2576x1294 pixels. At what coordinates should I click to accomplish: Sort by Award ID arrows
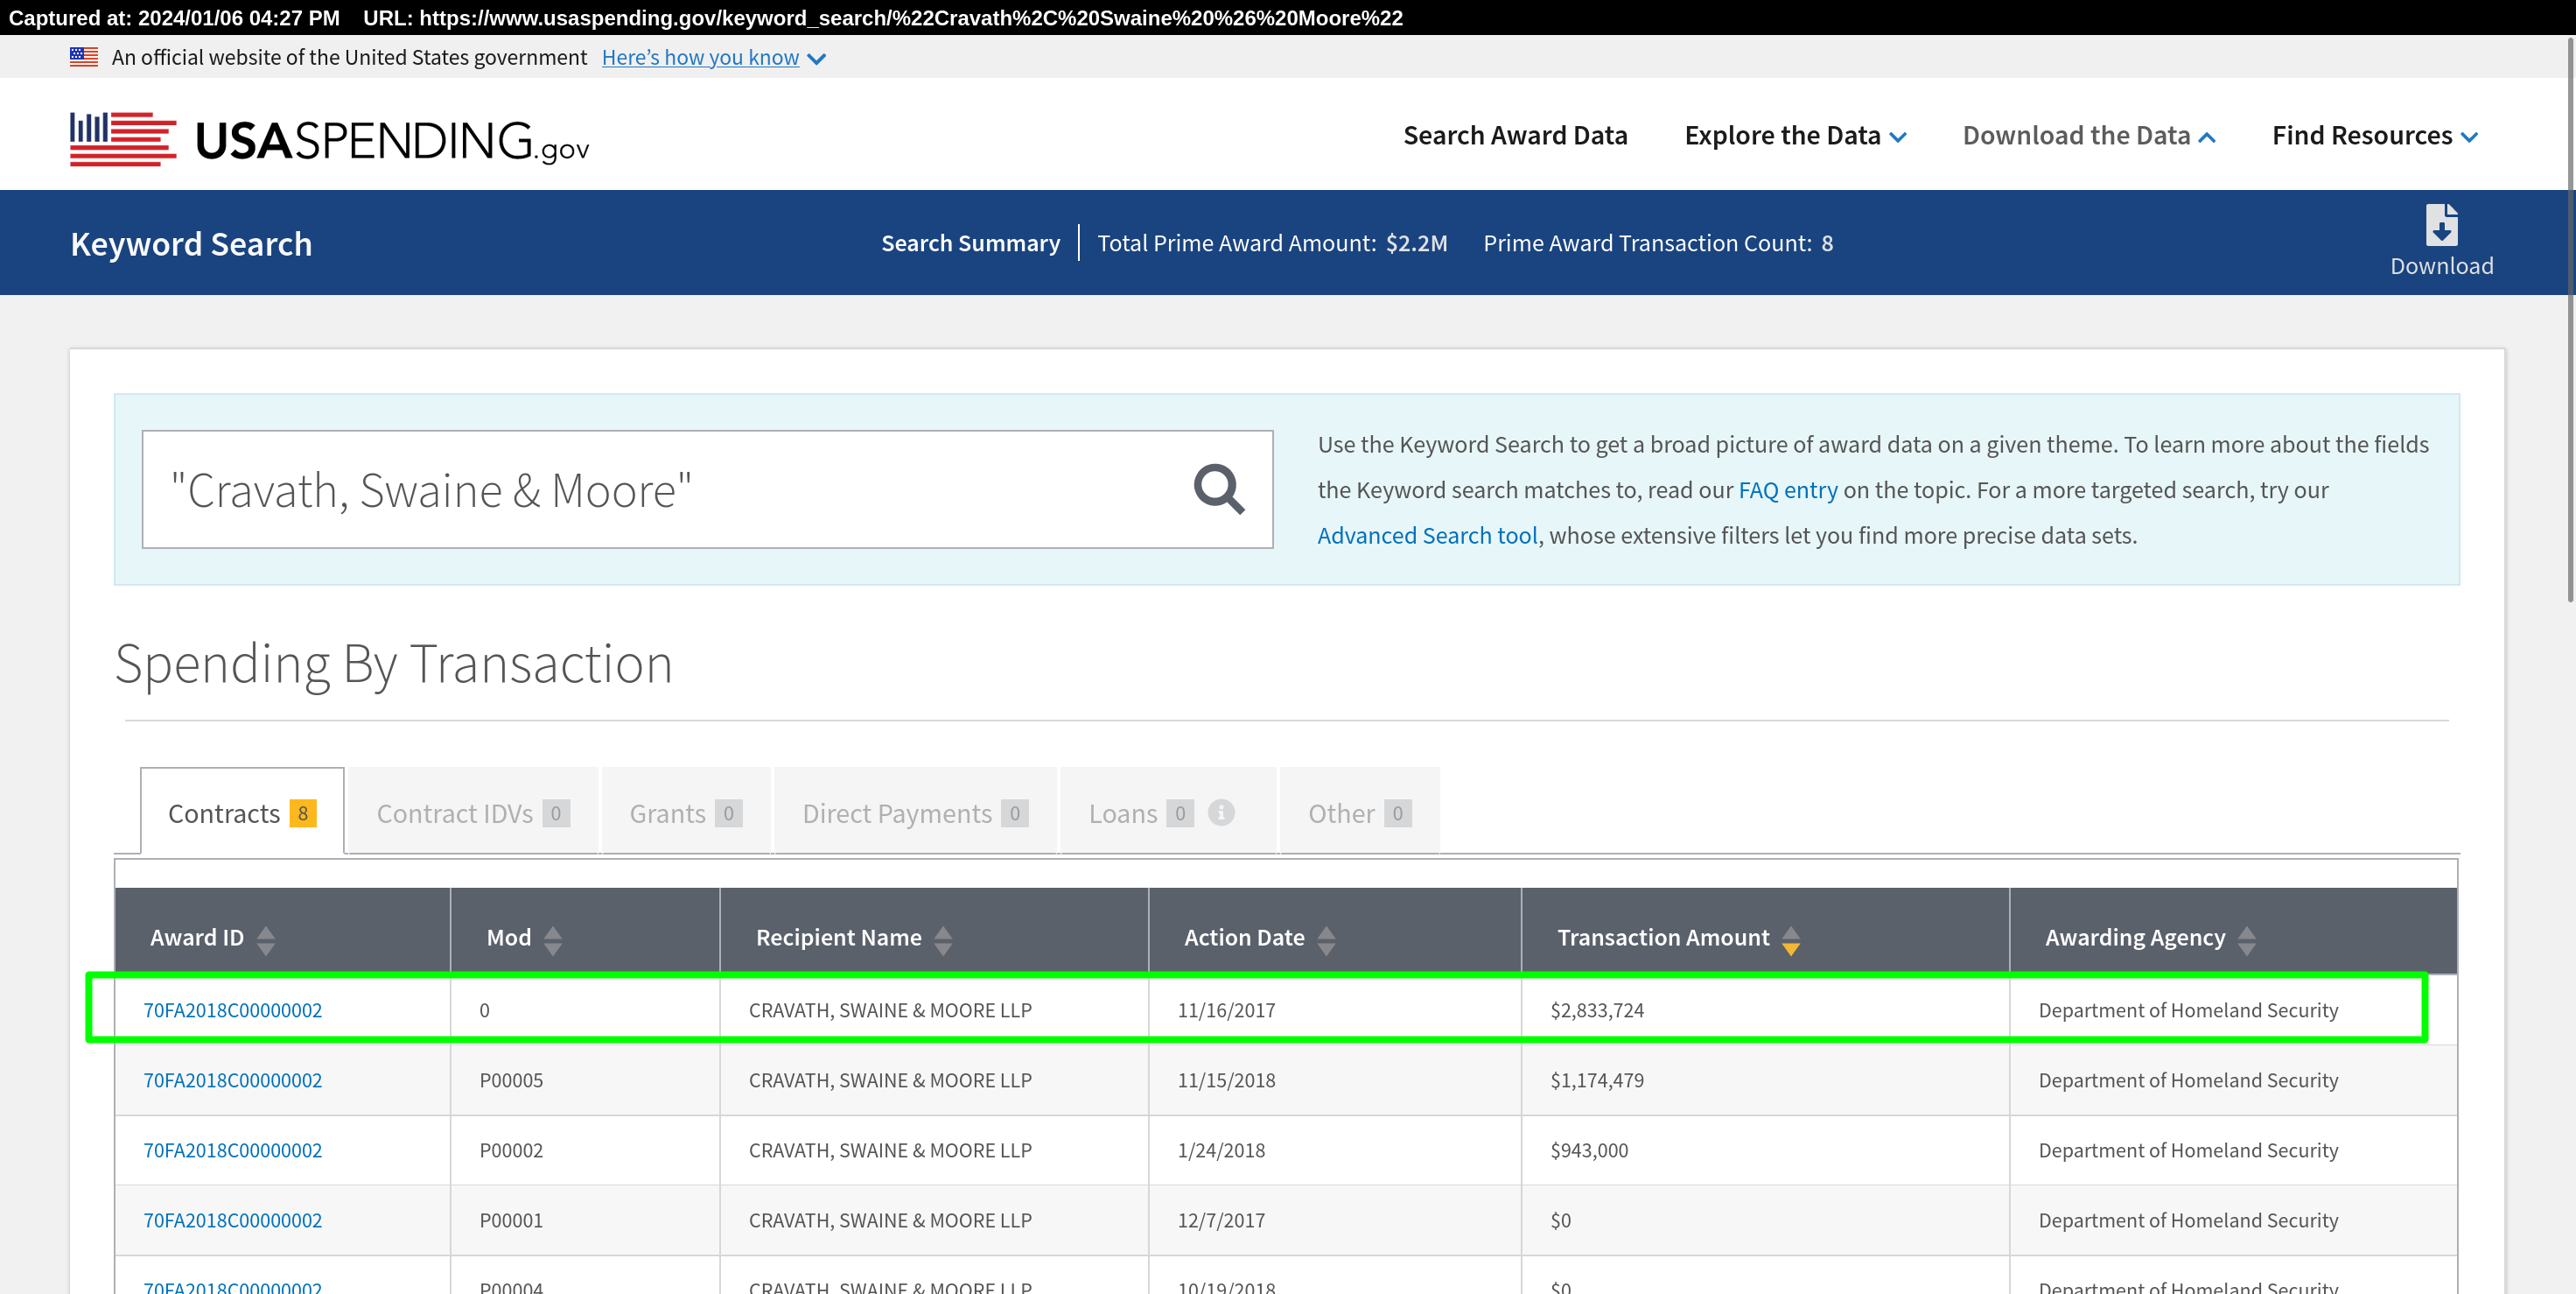[x=266, y=939]
